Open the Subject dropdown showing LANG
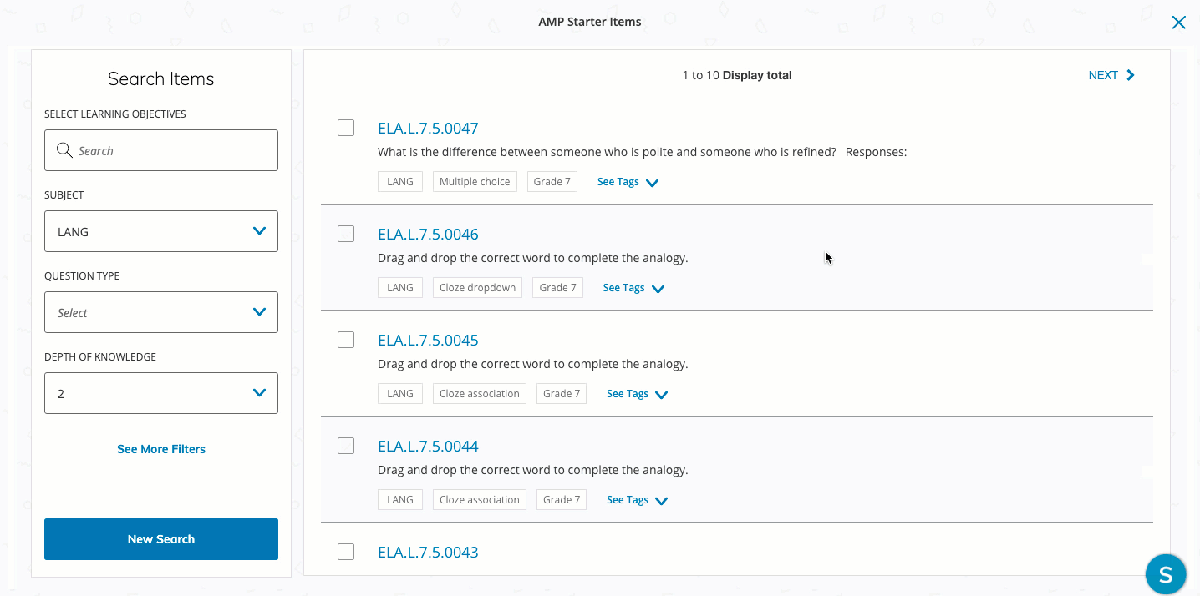 click(161, 231)
